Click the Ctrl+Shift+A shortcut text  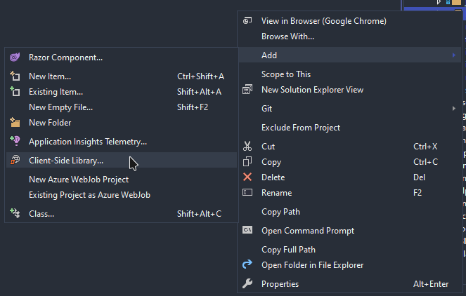tap(200, 76)
